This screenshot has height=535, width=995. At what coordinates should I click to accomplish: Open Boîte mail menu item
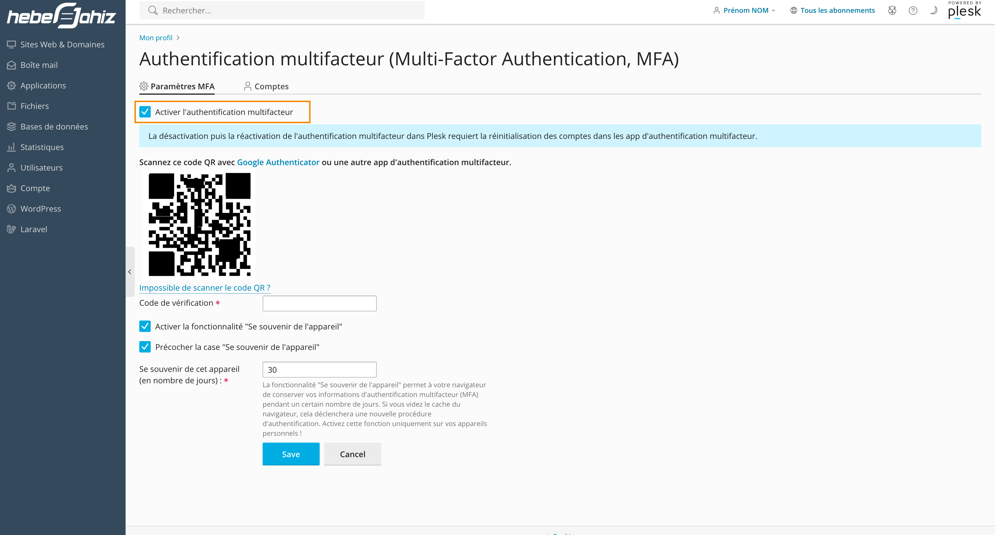(x=63, y=65)
